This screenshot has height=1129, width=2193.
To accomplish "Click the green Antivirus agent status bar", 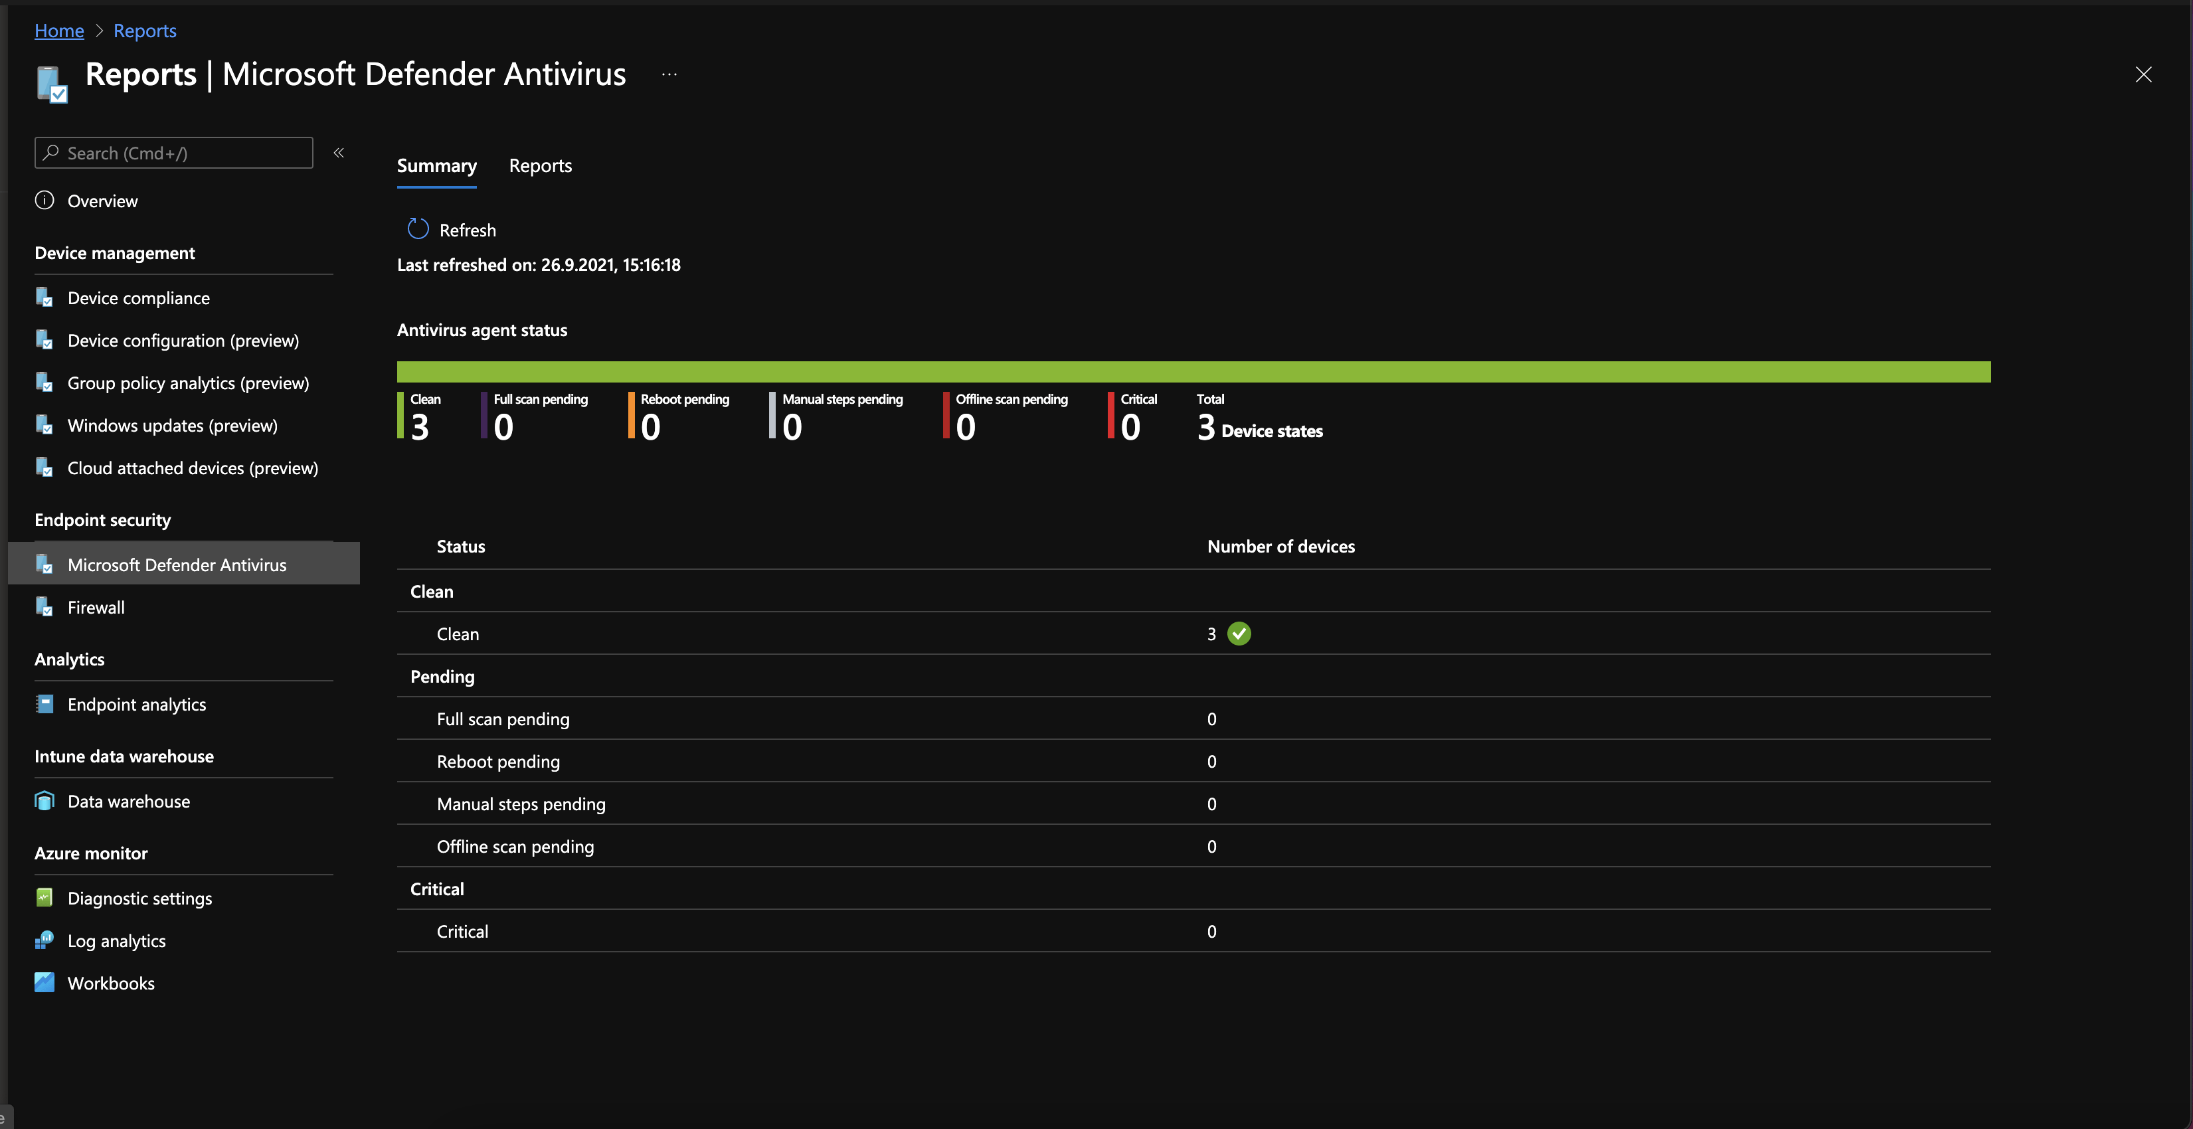I will point(1193,371).
